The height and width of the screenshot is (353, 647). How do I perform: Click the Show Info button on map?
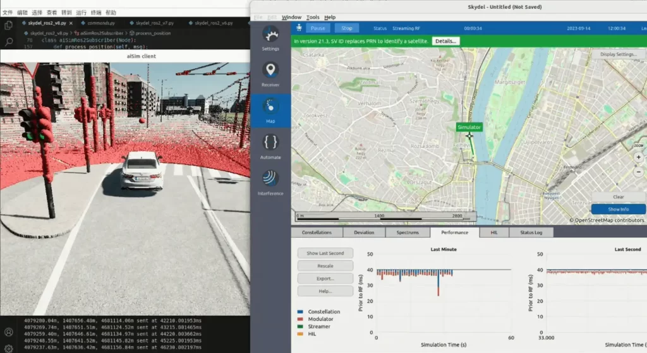tap(618, 209)
